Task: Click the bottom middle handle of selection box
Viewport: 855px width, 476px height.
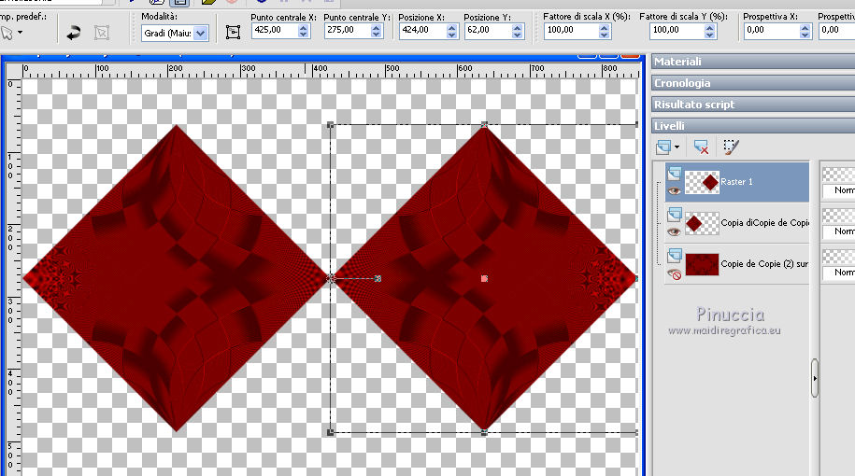Action: (484, 432)
